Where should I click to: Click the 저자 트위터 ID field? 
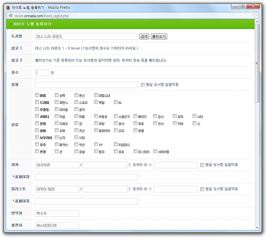(x=175, y=165)
